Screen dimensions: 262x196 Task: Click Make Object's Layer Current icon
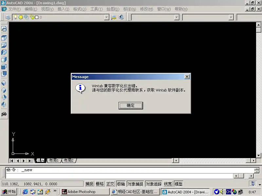[113, 17]
